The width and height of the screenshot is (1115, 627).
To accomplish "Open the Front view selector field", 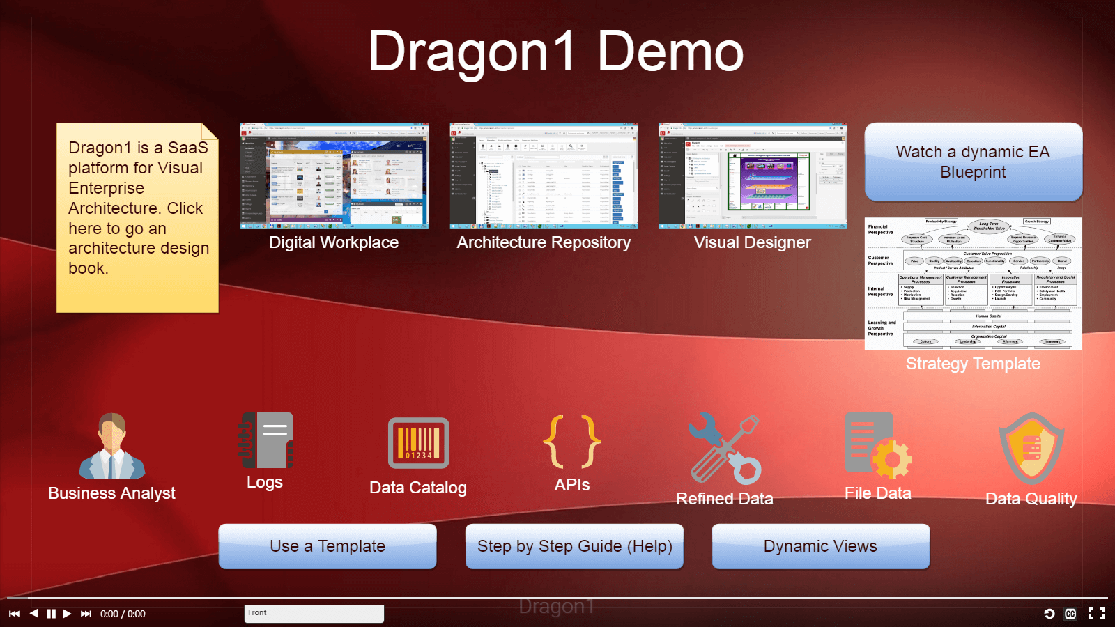I will 314,614.
